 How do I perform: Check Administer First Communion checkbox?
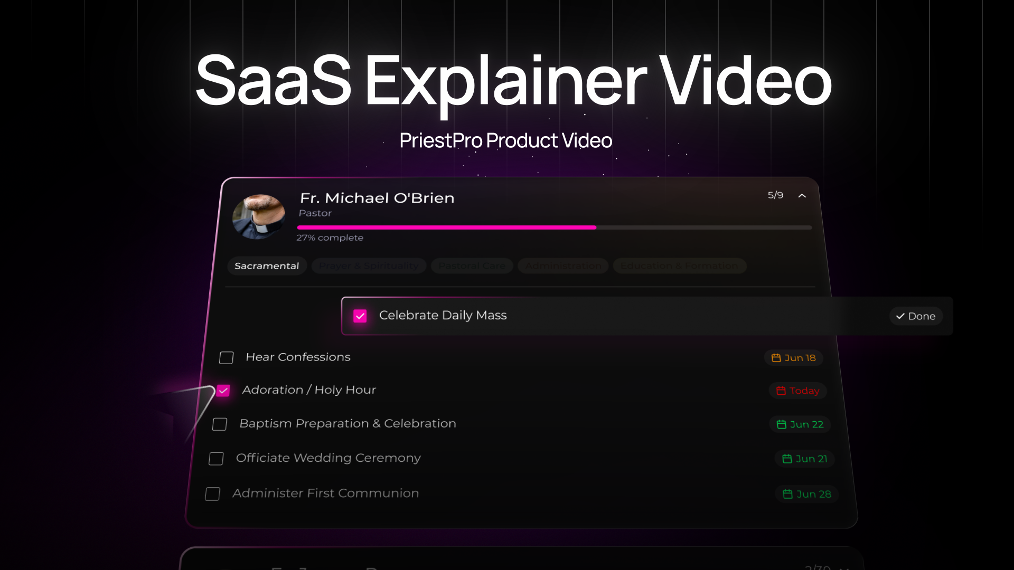coord(212,494)
